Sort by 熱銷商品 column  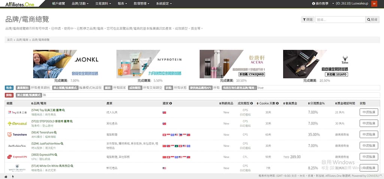coord(226,104)
